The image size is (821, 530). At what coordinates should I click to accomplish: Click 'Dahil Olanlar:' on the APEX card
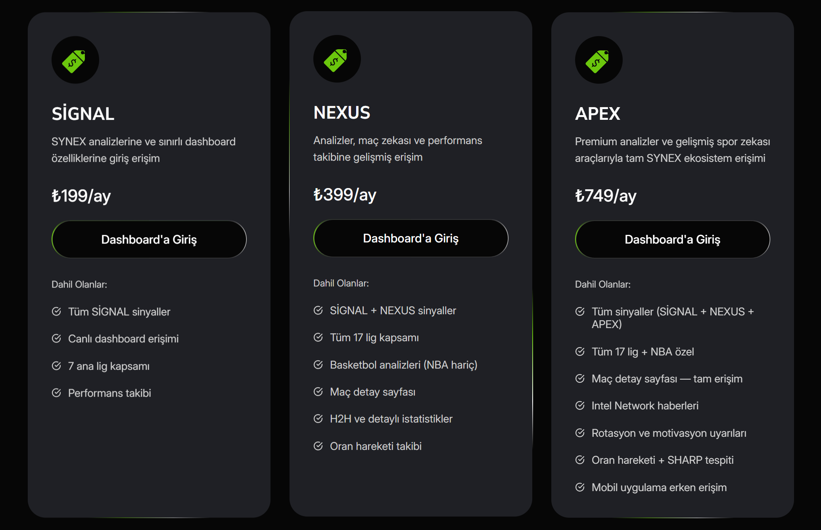click(x=603, y=284)
